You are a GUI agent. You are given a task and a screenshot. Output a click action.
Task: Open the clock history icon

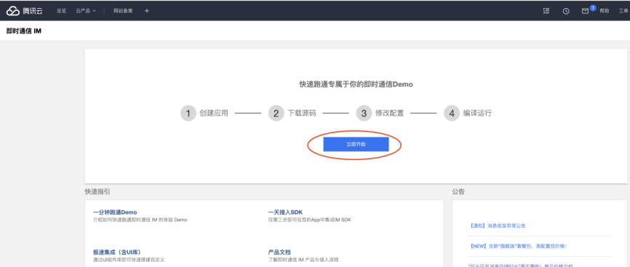pos(566,11)
